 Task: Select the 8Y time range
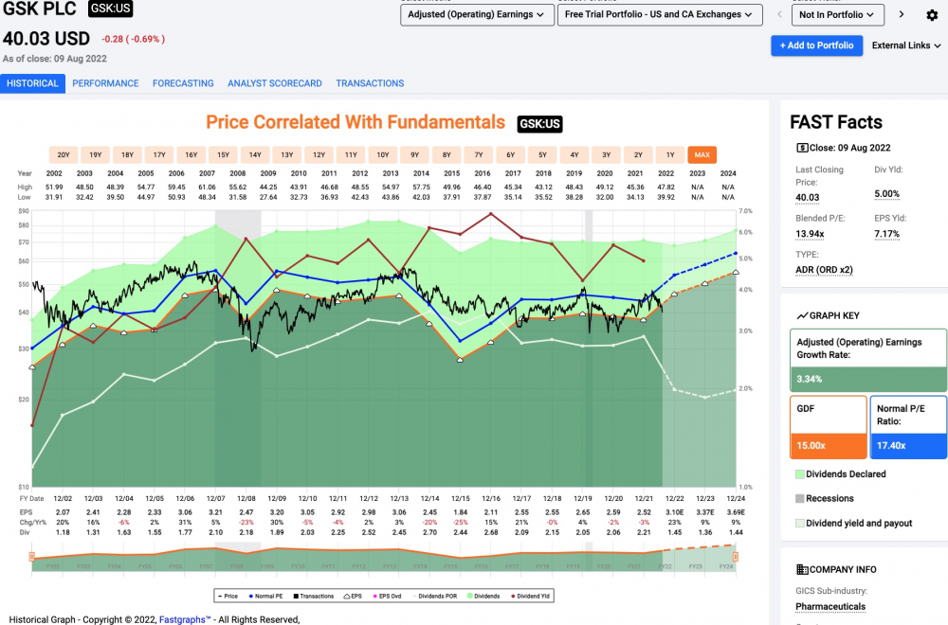tap(447, 154)
